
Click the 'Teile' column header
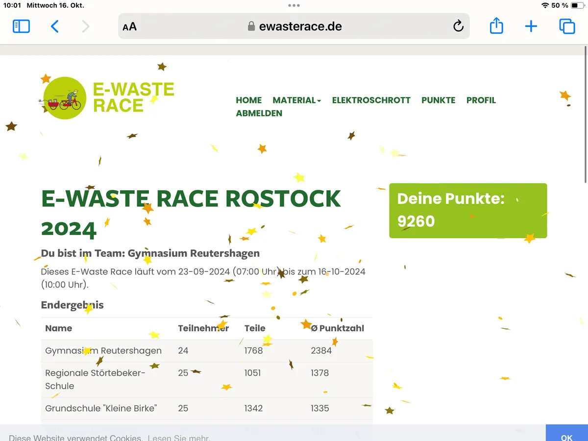click(x=255, y=328)
